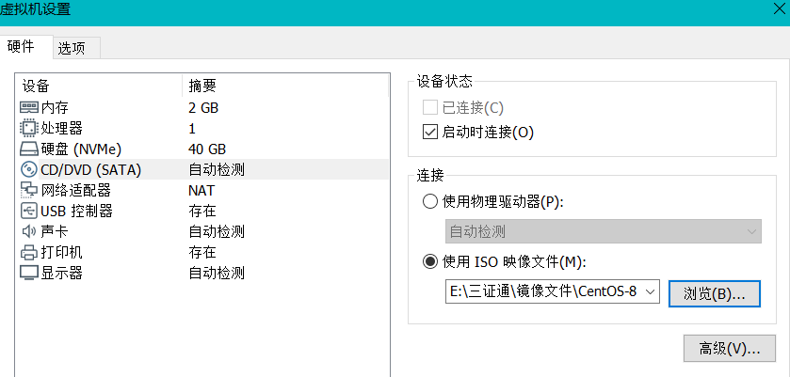
Task: Close the 虚拟机设置 dialog window
Action: click(780, 8)
